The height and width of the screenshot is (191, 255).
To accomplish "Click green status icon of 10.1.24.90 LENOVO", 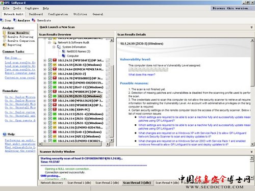I will 55,83.
